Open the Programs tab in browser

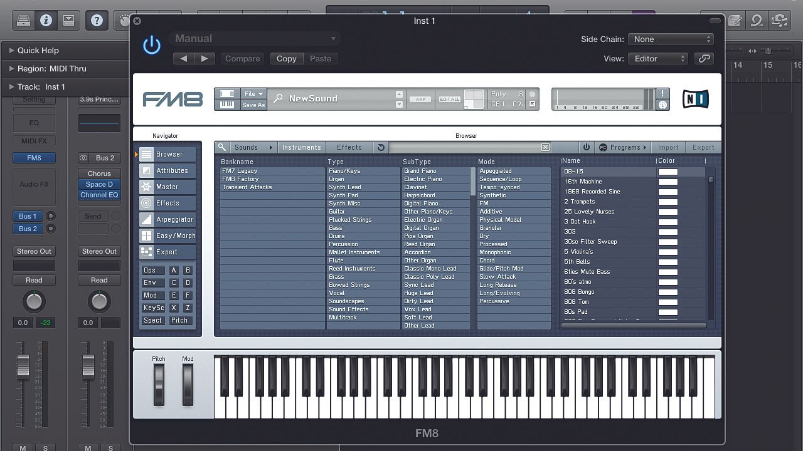point(622,147)
